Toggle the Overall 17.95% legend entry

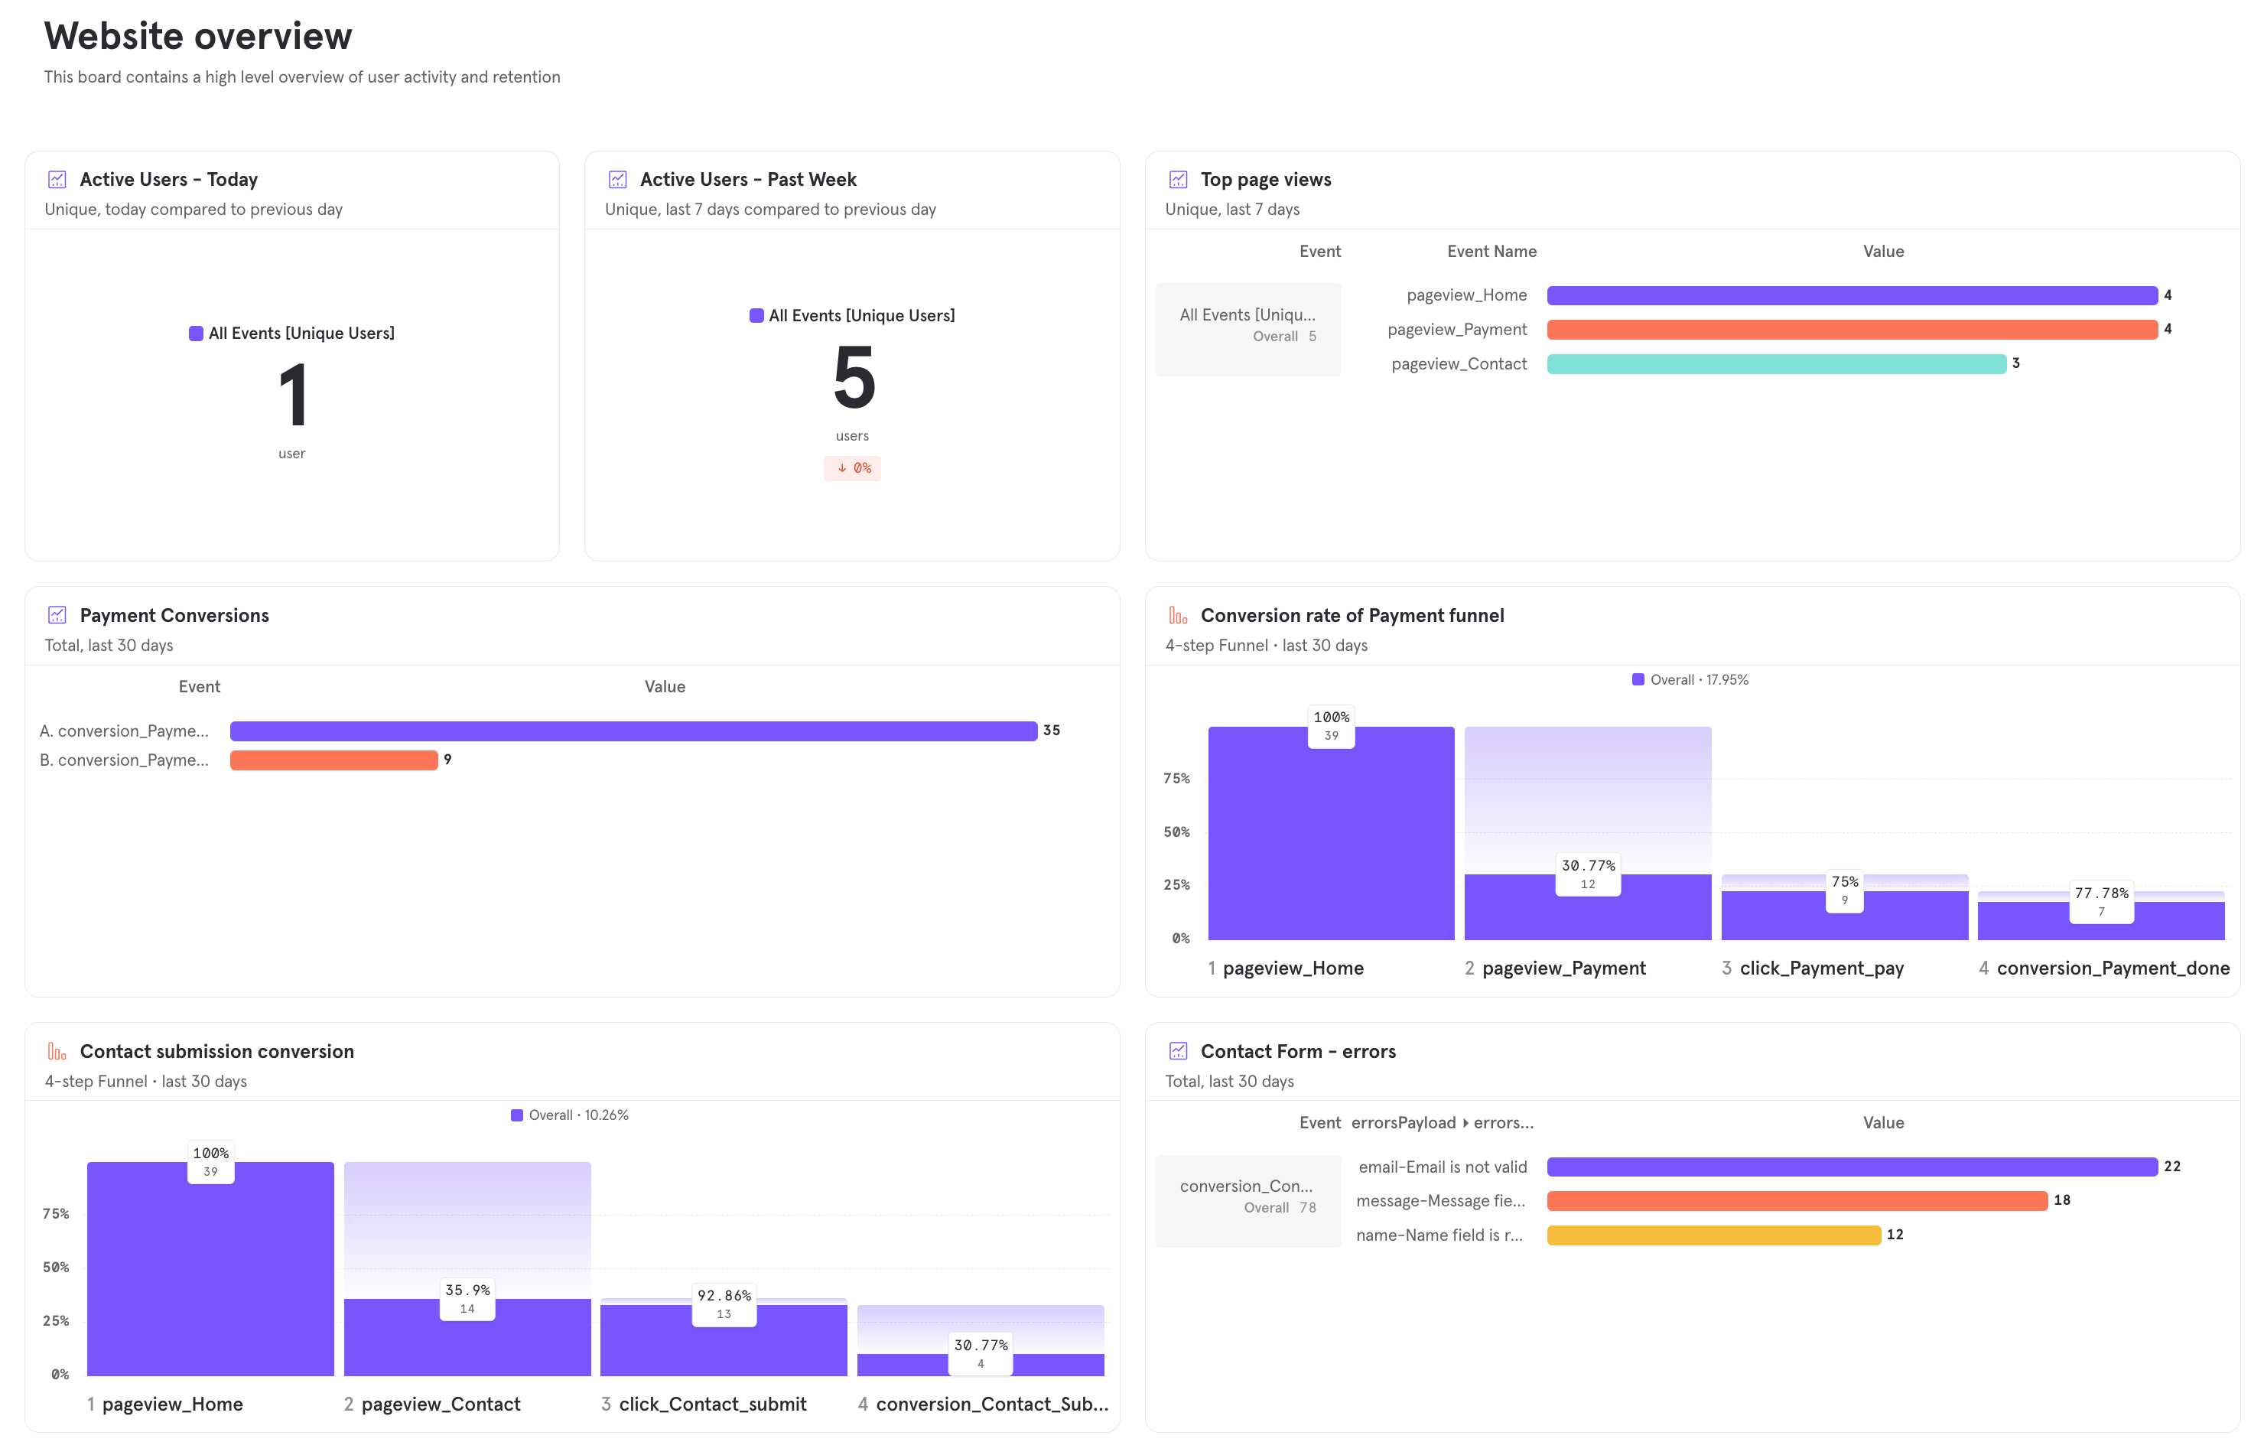pos(1690,679)
